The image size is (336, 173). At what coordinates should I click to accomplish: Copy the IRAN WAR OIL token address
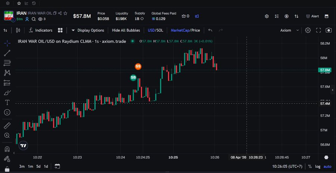click(55, 13)
